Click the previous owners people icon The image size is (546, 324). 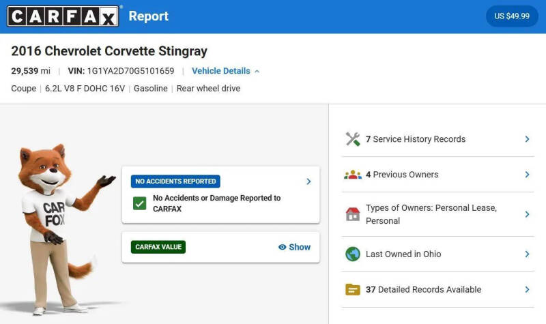[x=353, y=175]
